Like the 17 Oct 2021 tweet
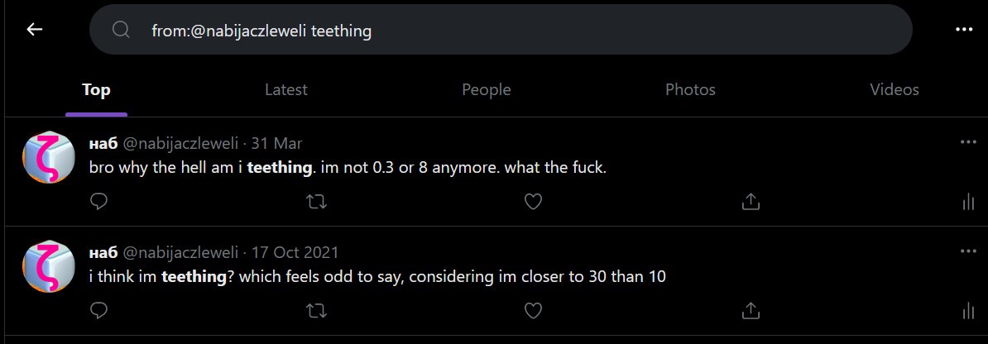Image resolution: width=988 pixels, height=344 pixels. (534, 311)
